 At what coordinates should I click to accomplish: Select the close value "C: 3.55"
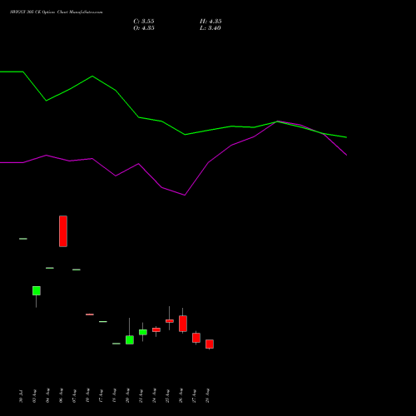(x=144, y=22)
